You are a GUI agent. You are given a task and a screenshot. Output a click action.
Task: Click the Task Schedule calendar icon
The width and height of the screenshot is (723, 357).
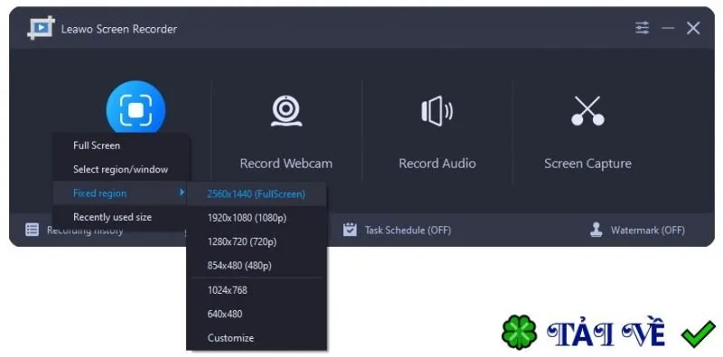tap(350, 230)
